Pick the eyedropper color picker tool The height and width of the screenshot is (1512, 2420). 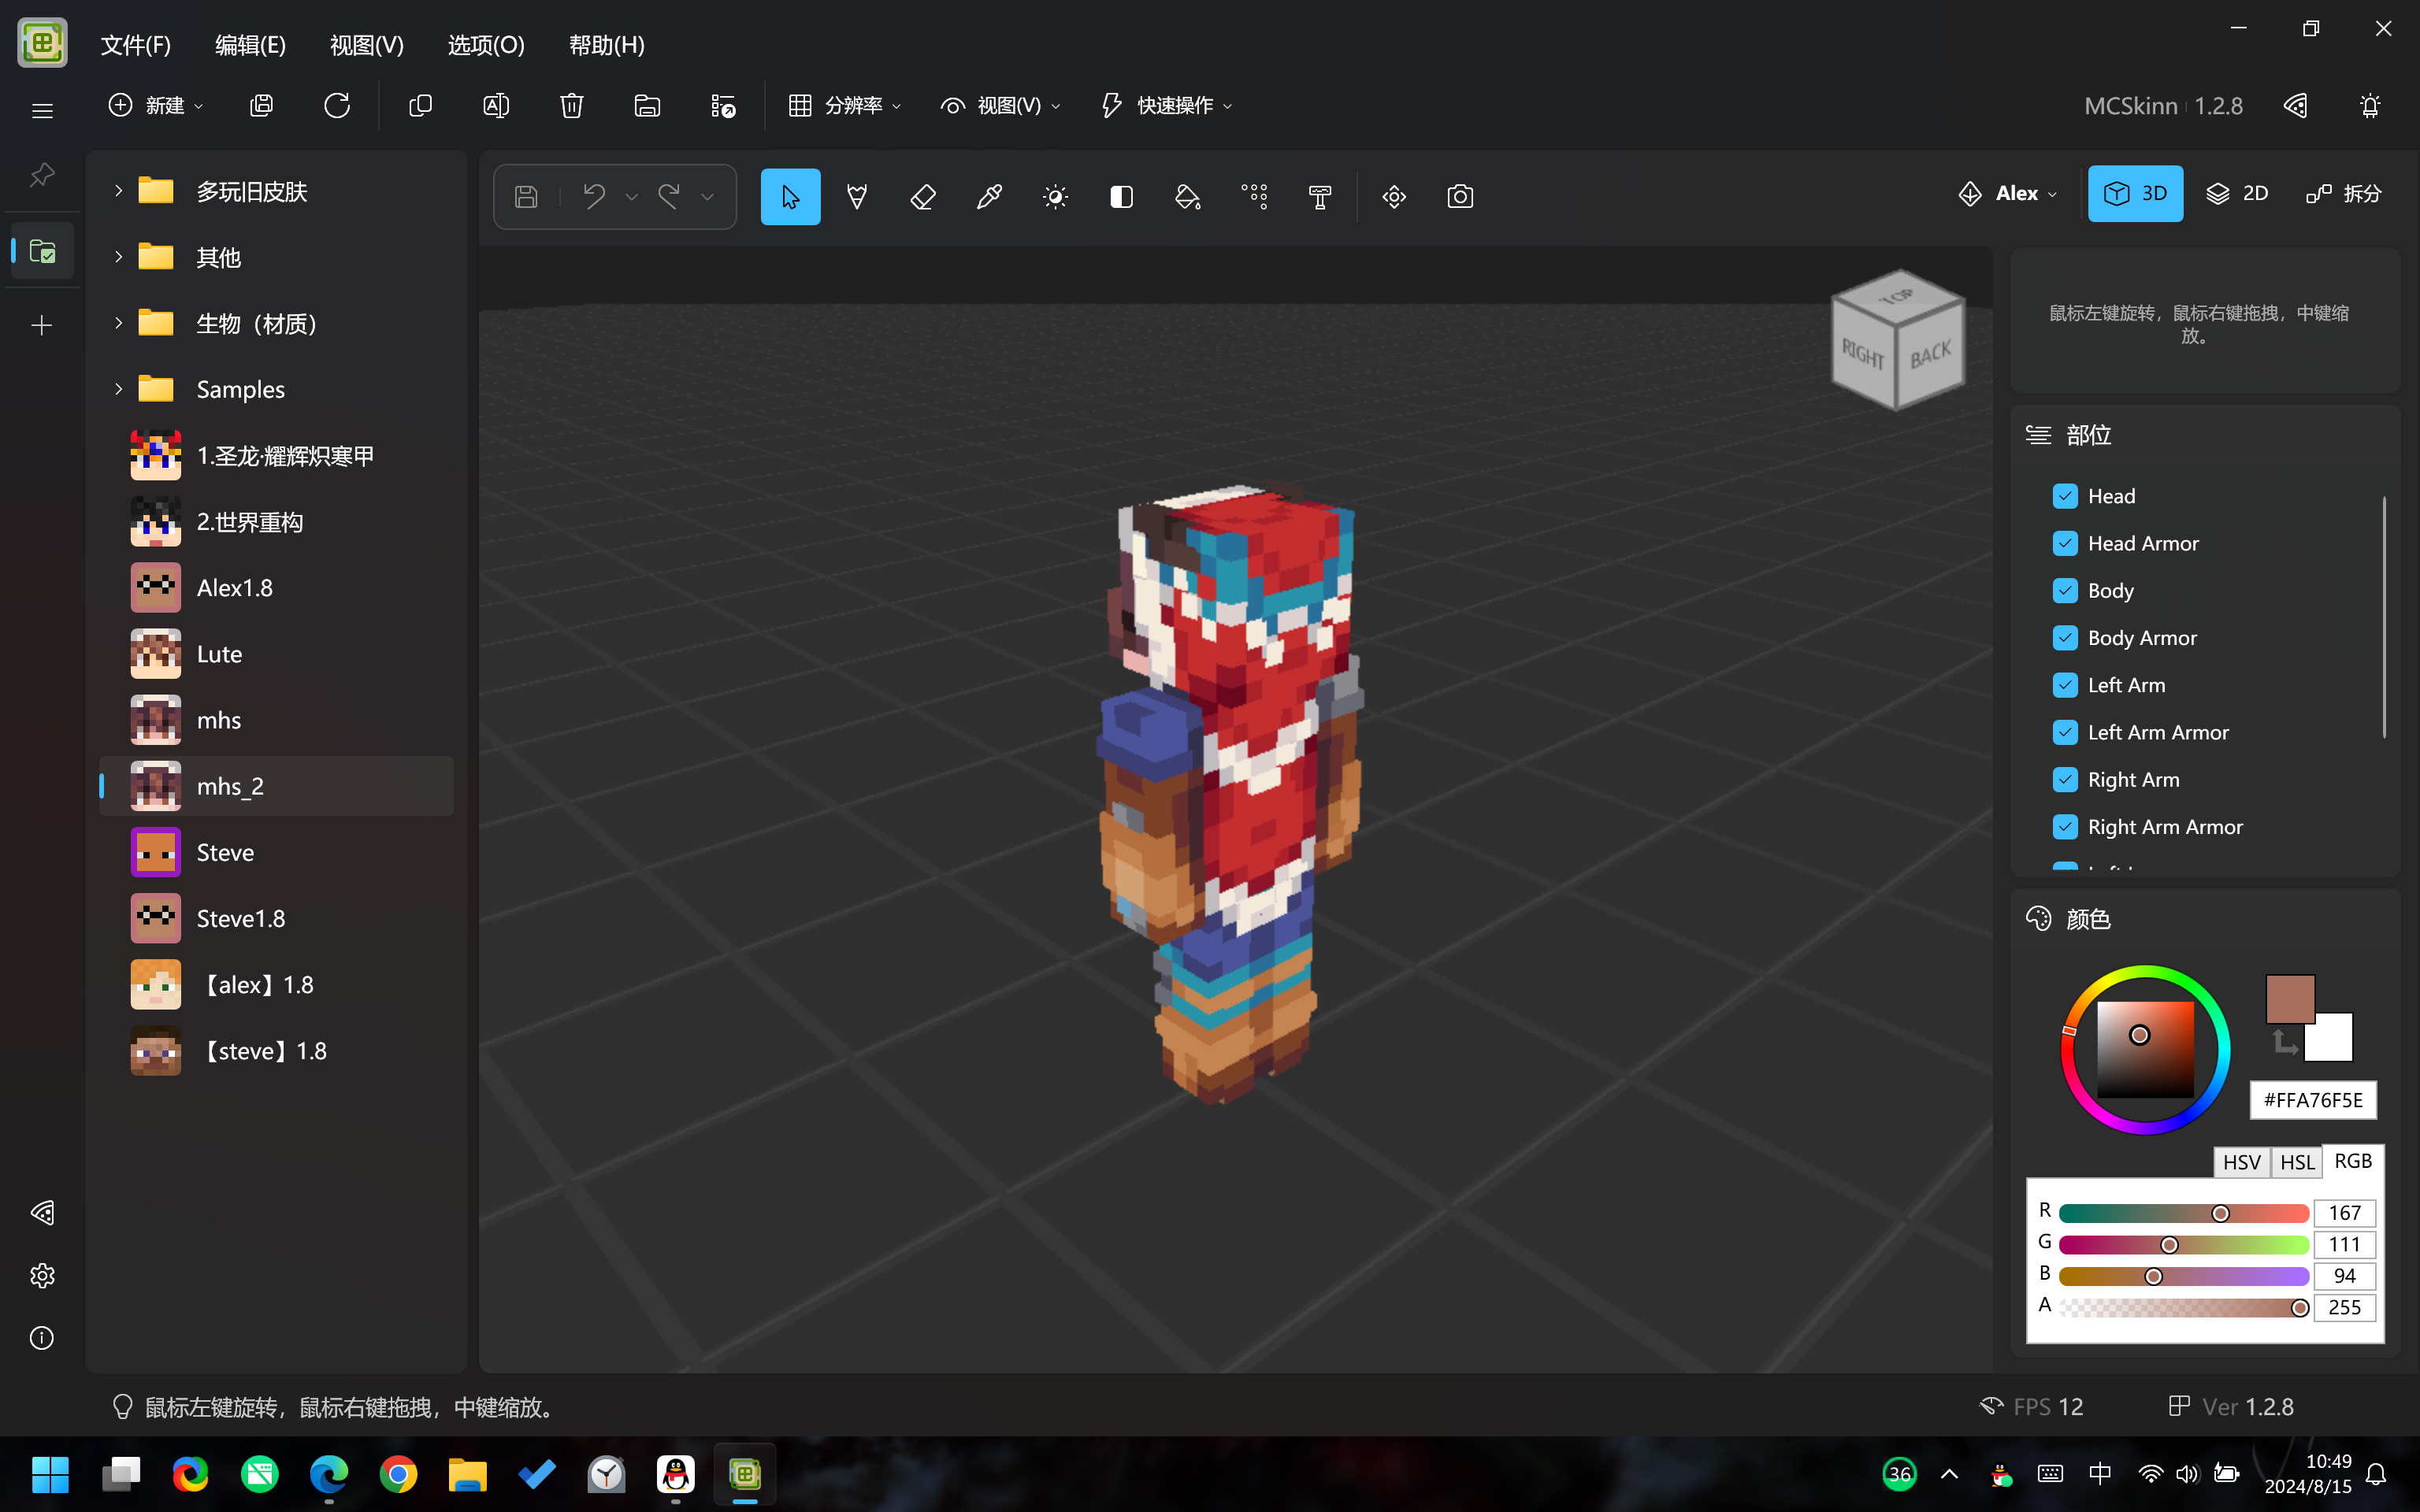coord(989,197)
